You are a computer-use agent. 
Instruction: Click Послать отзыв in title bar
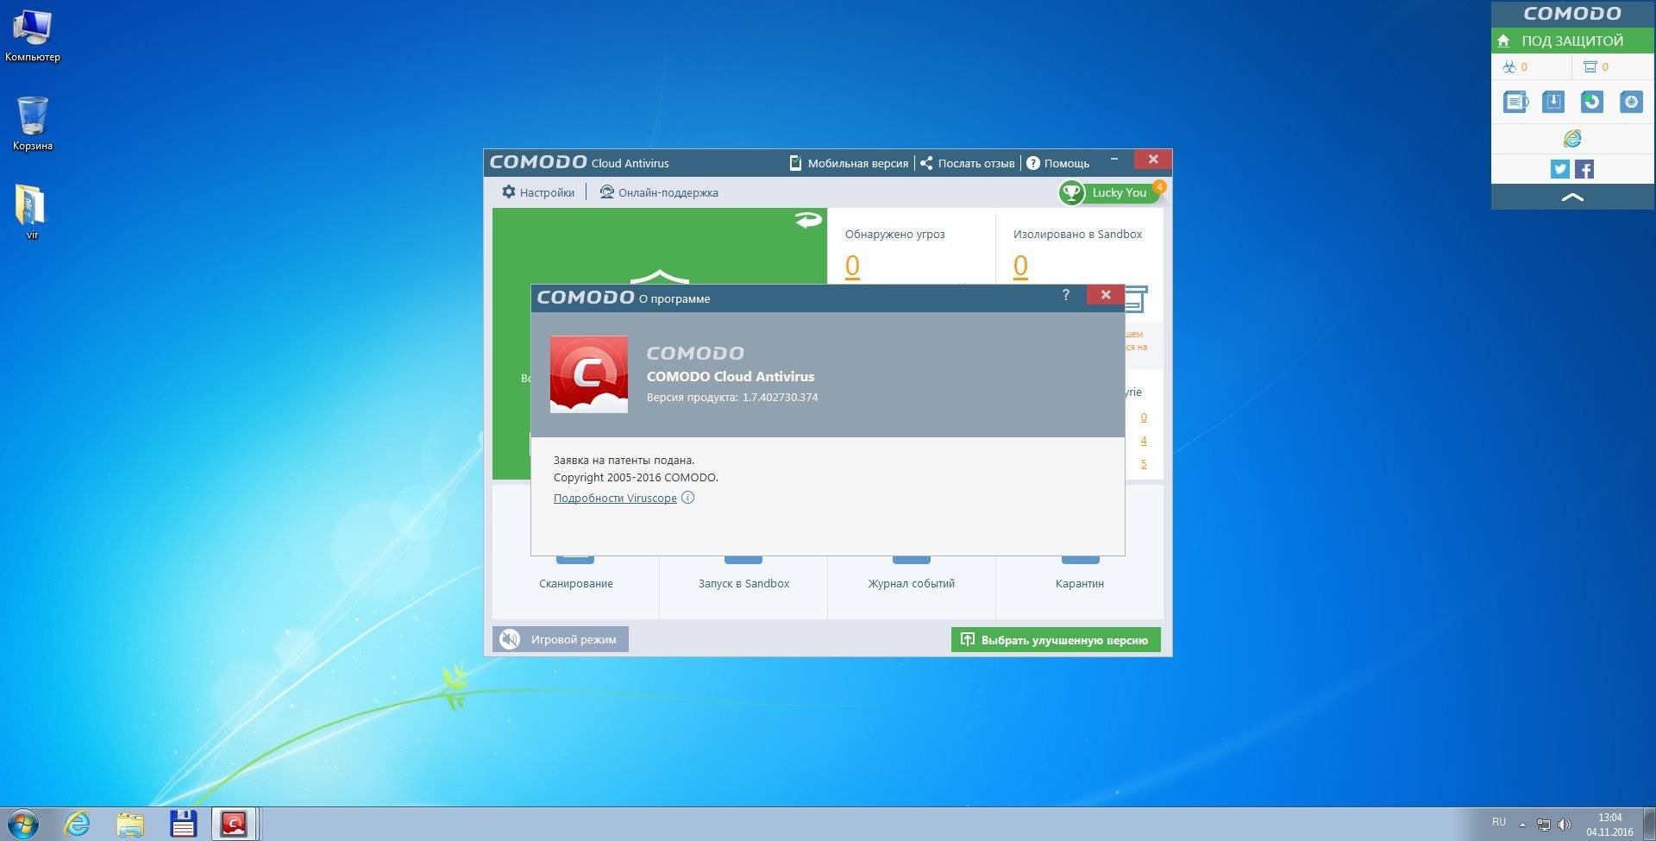click(967, 163)
